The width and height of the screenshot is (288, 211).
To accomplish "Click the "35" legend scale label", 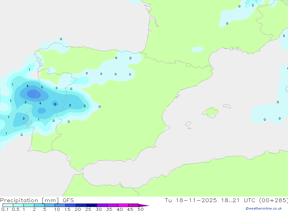I will click(109, 209).
